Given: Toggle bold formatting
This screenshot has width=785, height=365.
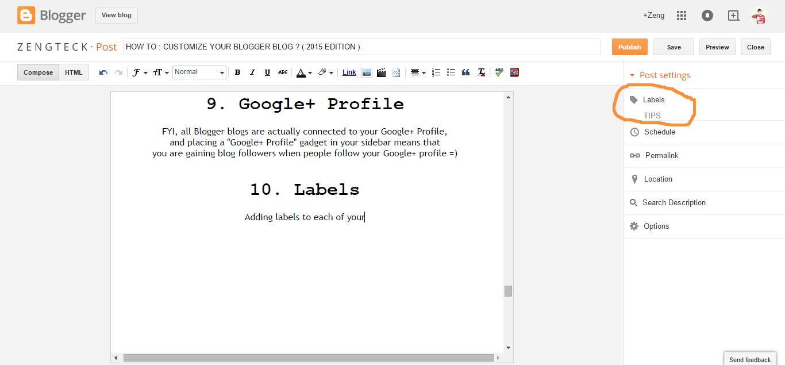Looking at the screenshot, I should point(237,72).
